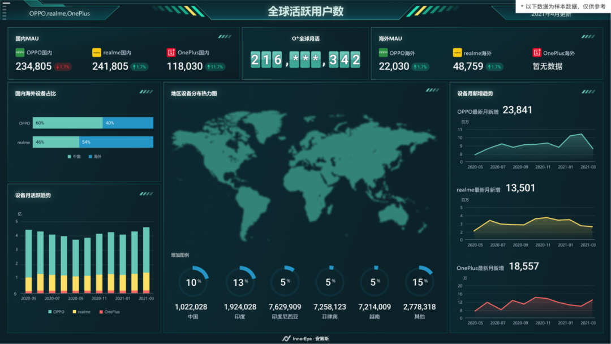
Task: Select the realme 54% overseas bar segment
Action: point(117,142)
